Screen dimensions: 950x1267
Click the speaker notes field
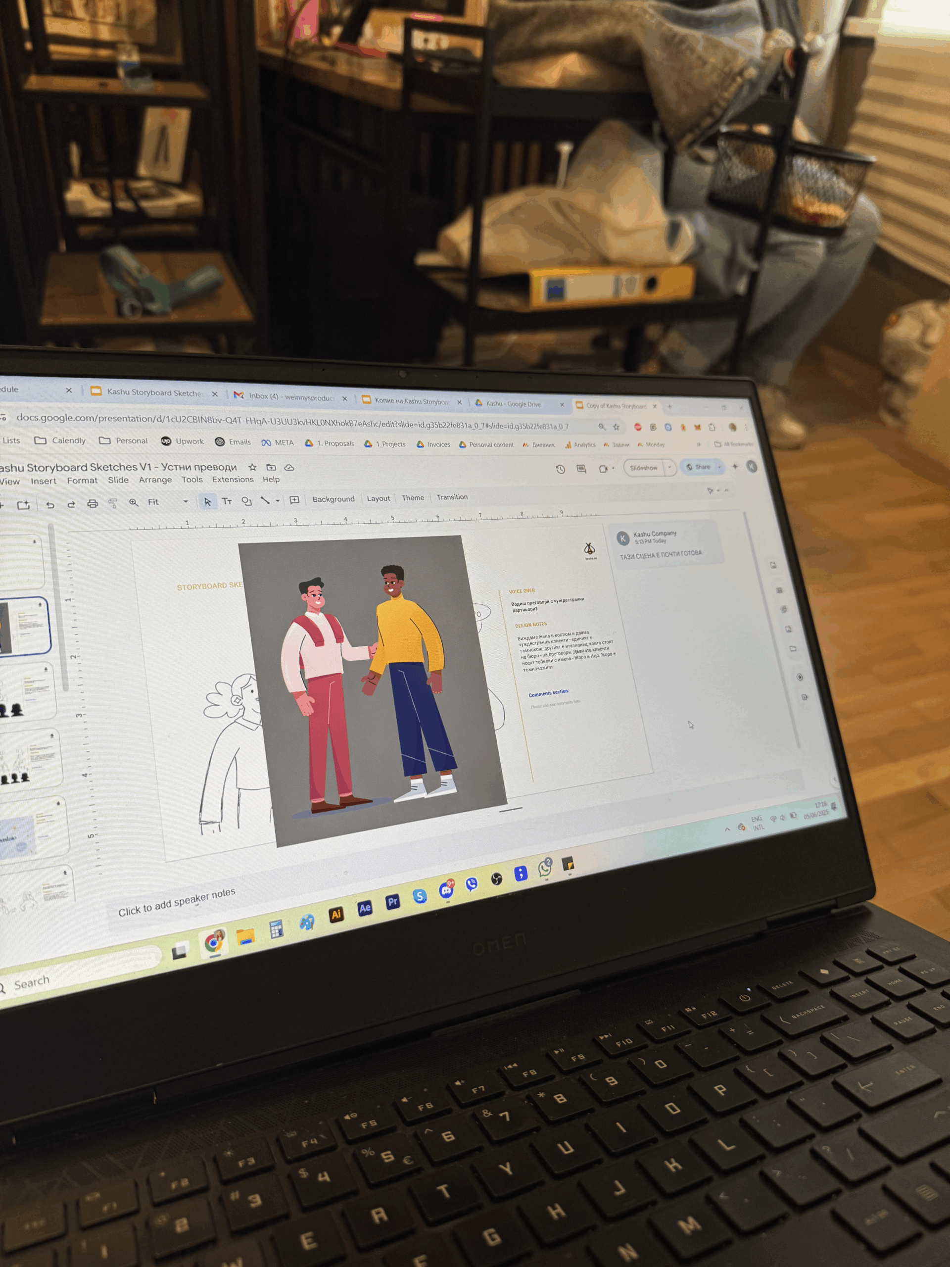click(177, 902)
